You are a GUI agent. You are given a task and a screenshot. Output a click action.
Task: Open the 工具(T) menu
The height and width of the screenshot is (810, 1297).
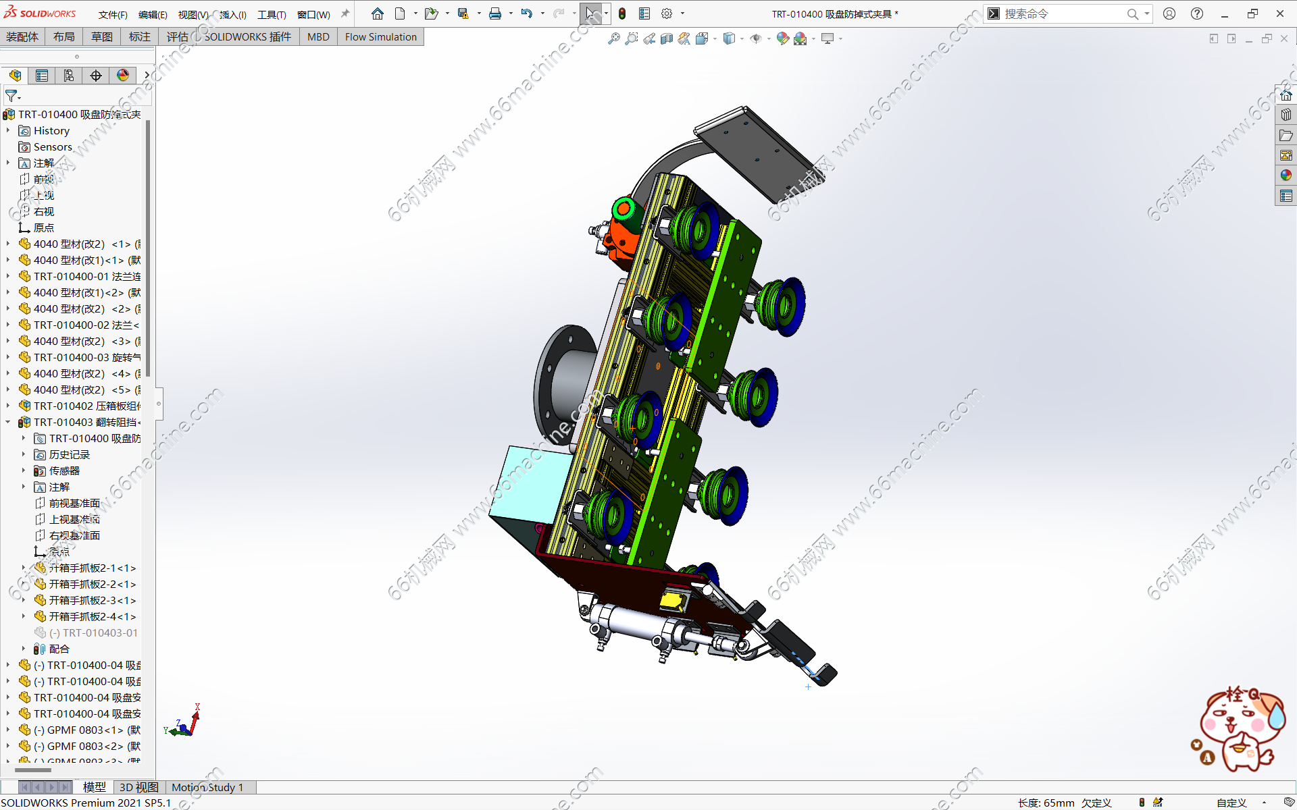272,14
